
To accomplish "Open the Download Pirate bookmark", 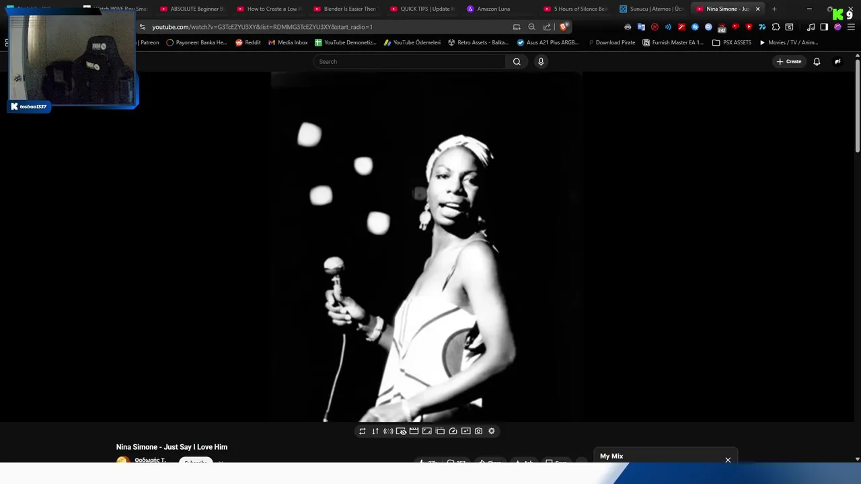I will pyautogui.click(x=611, y=42).
